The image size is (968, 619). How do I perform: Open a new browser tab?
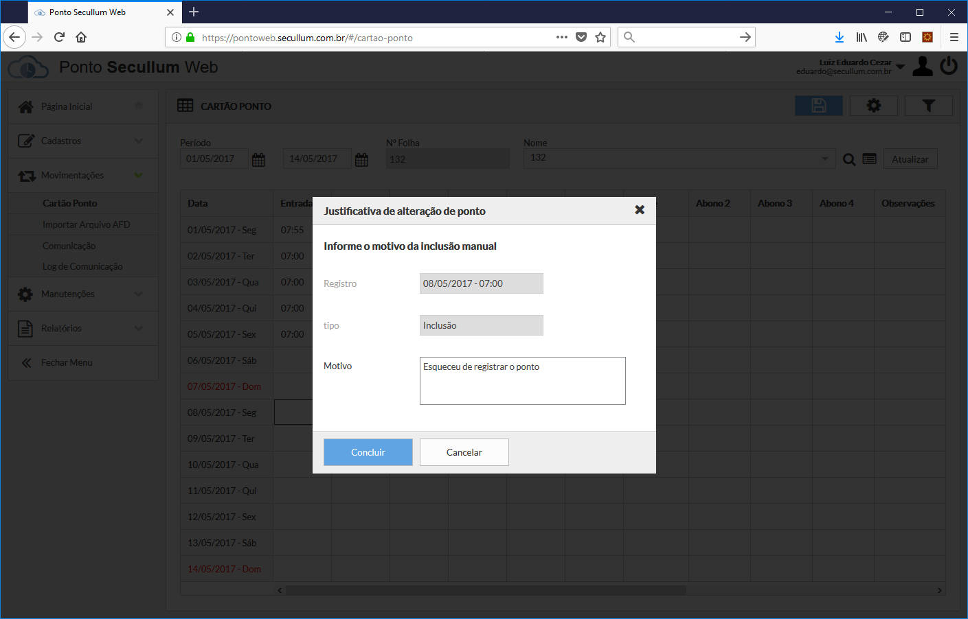tap(194, 12)
